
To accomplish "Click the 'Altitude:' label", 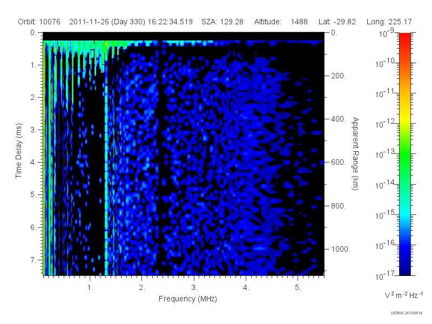I will 268,22.
